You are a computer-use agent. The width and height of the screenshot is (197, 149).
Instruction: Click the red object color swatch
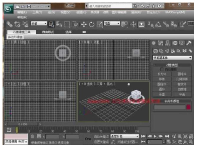coord(188,107)
